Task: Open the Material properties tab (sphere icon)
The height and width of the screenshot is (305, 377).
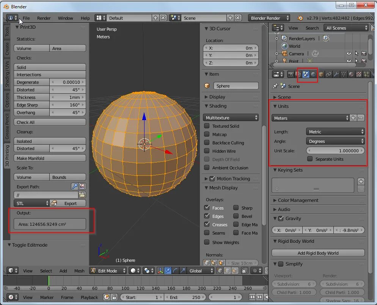Action: (x=351, y=74)
